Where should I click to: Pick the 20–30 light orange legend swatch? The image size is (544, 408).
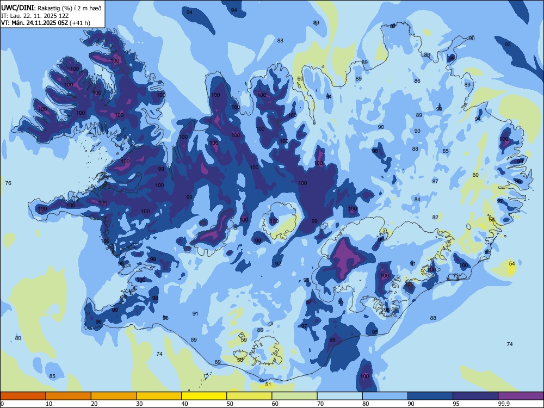pos(114,396)
